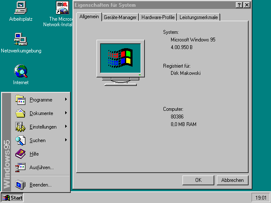Image resolution: width=271 pixels, height=203 pixels.
Task: Click the Ausführen icon in Start menu
Action: coord(20,167)
